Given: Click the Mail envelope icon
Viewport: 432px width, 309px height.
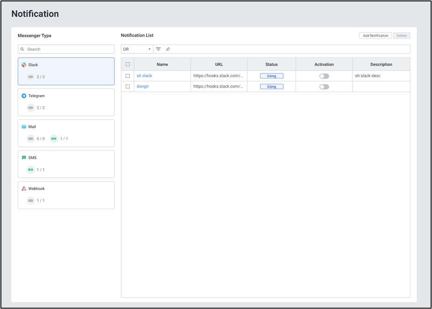Looking at the screenshot, I should tap(24, 127).
